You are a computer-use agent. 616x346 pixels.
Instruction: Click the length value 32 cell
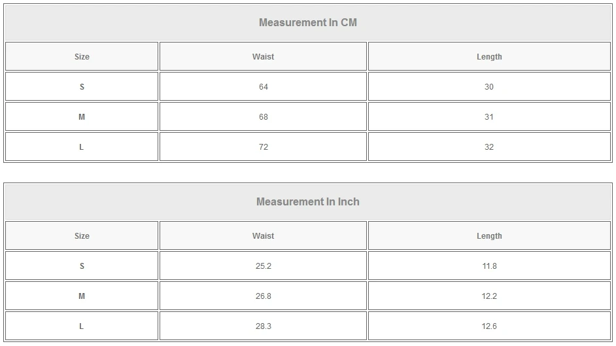point(489,147)
